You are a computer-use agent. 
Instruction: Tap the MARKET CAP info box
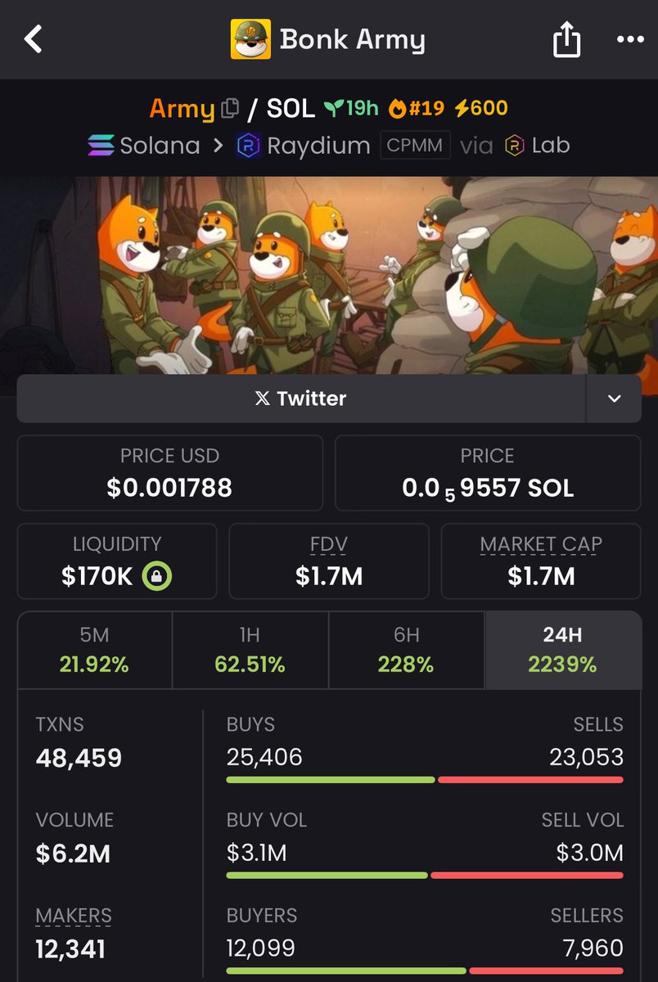(541, 561)
